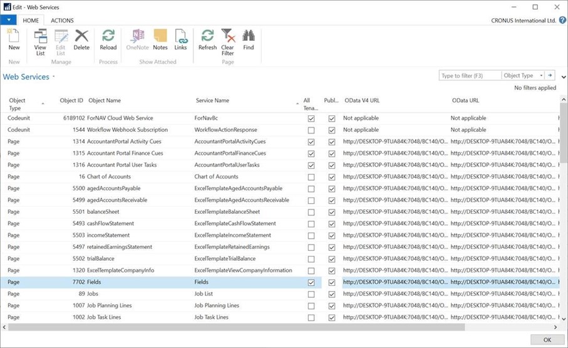Select the incomeStatement object name
568x348 pixels.
(x=108, y=235)
